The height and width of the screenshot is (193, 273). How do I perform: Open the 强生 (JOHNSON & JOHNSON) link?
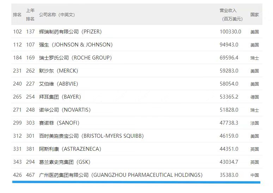(x=76, y=45)
